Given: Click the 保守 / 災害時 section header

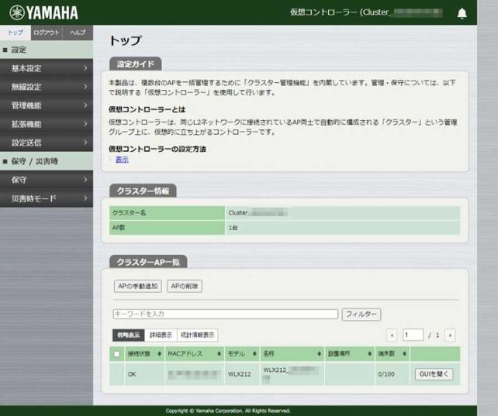Looking at the screenshot, I should pos(47,161).
